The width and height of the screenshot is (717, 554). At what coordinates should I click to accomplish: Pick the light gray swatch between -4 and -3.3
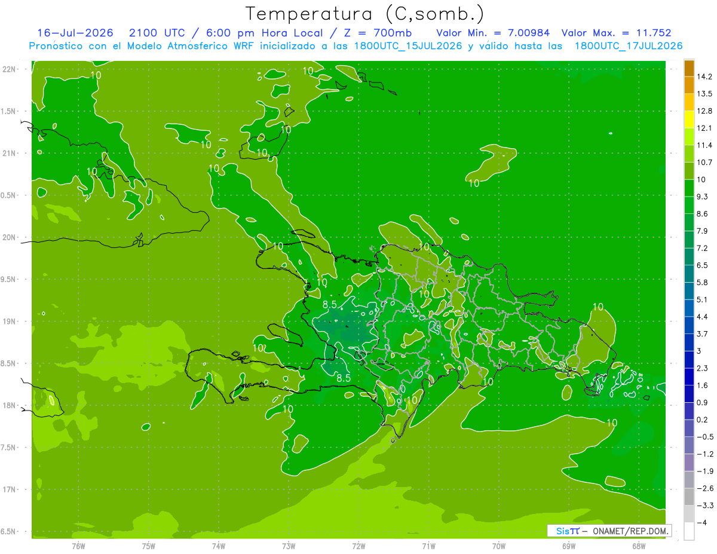pos(689,514)
